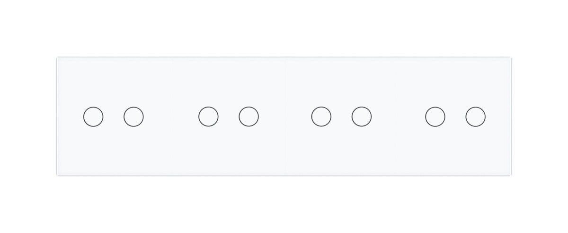Click the white background above the panel
568x233 pixels.
click(284, 28)
